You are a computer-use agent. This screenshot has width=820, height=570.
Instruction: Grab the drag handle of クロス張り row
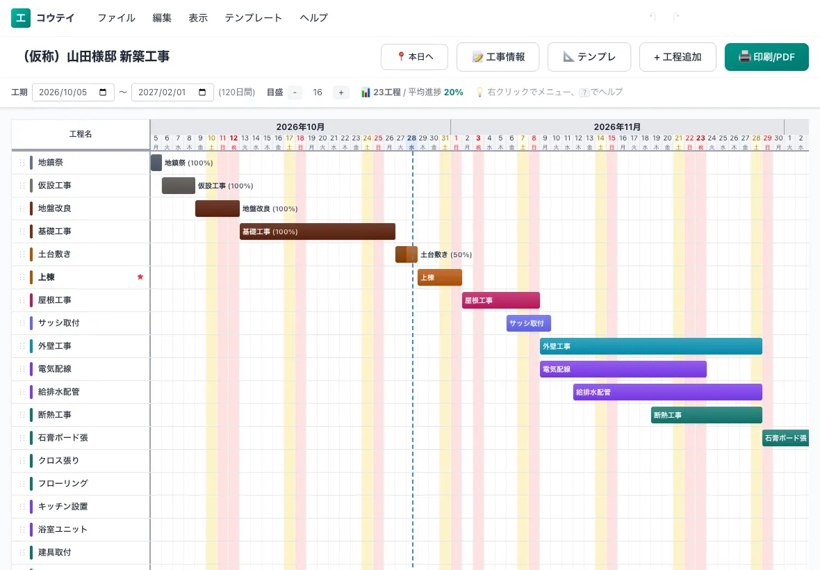point(22,461)
